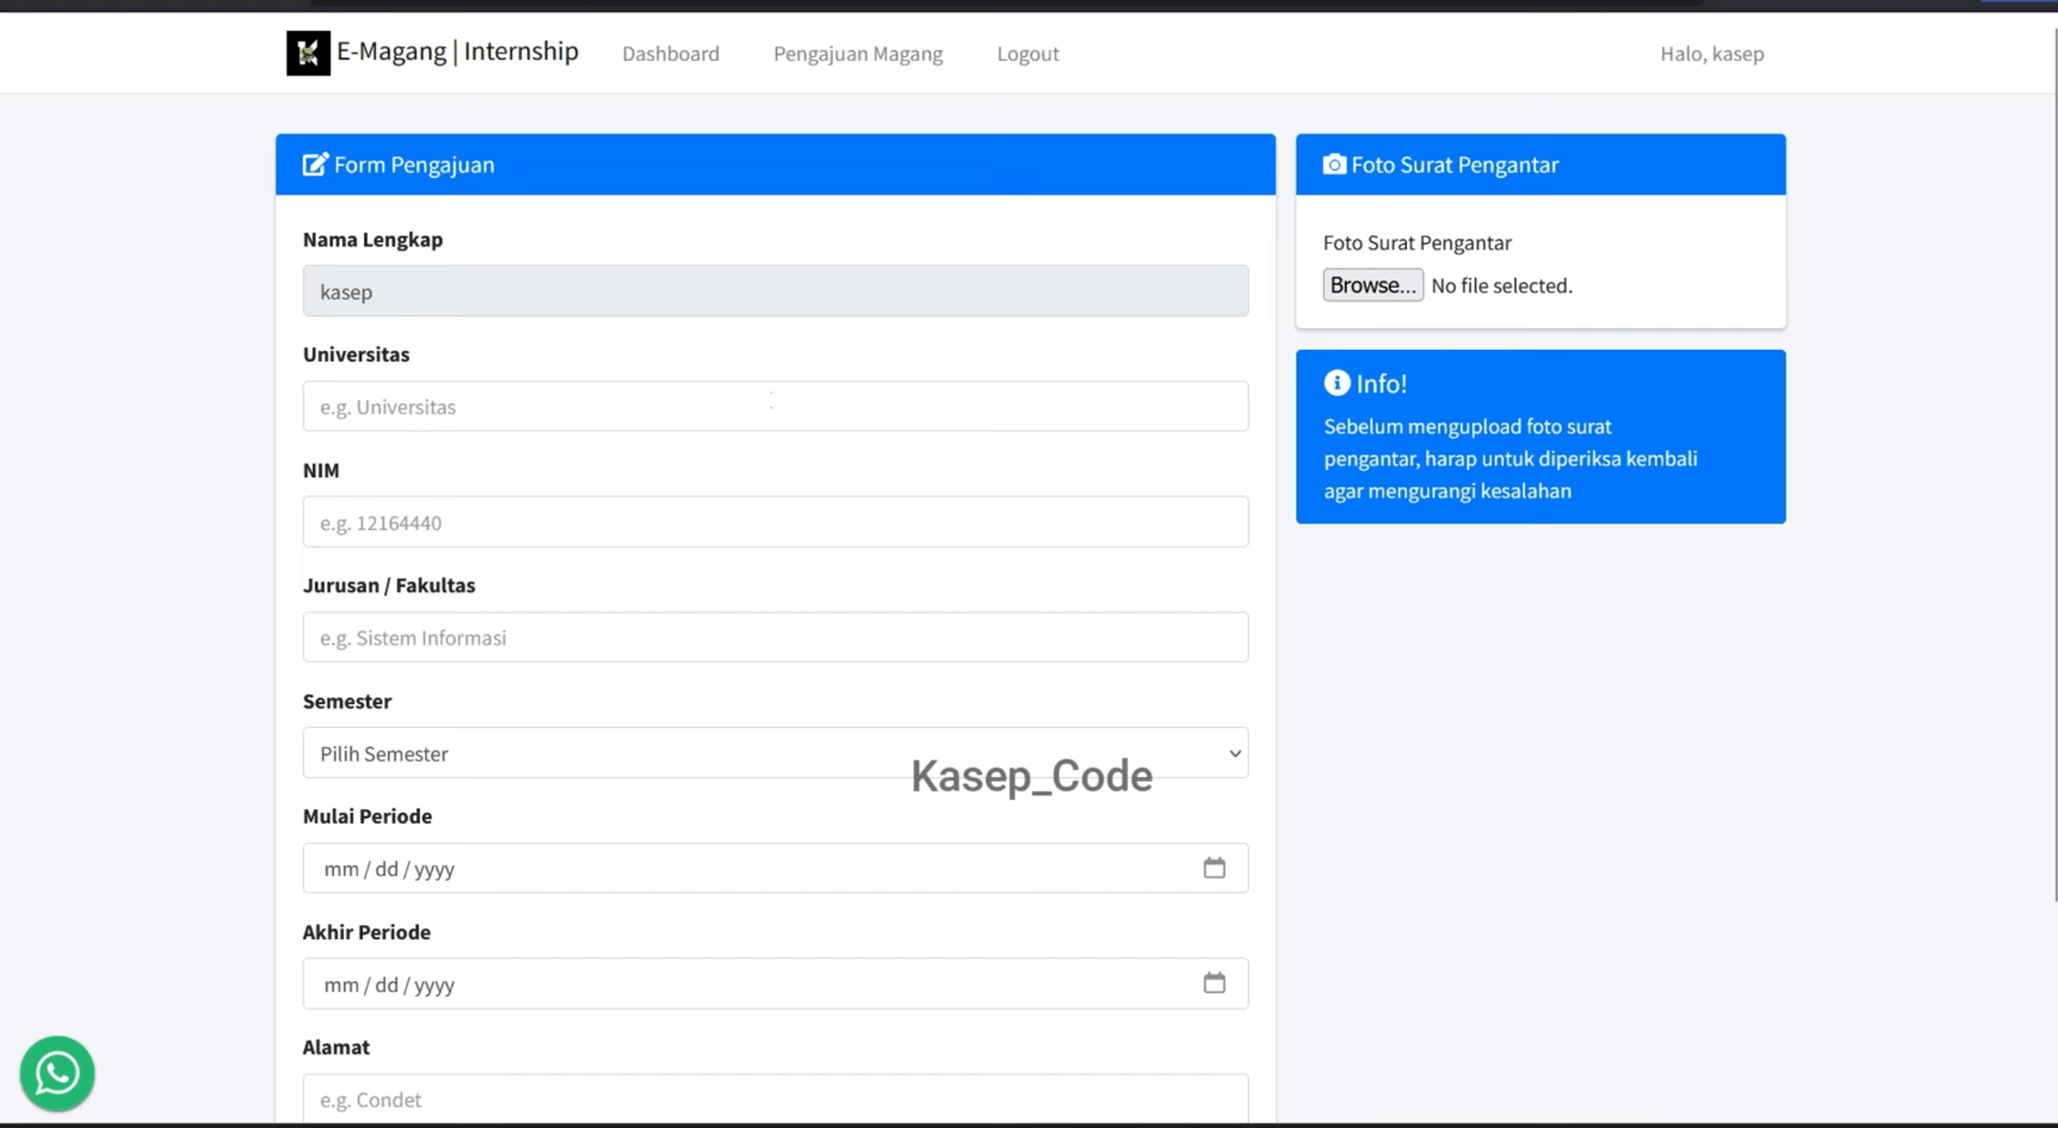Click the page vertical scrollbar

tap(2054, 467)
